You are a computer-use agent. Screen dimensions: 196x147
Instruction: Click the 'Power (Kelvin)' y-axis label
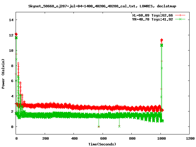(x=3, y=74)
